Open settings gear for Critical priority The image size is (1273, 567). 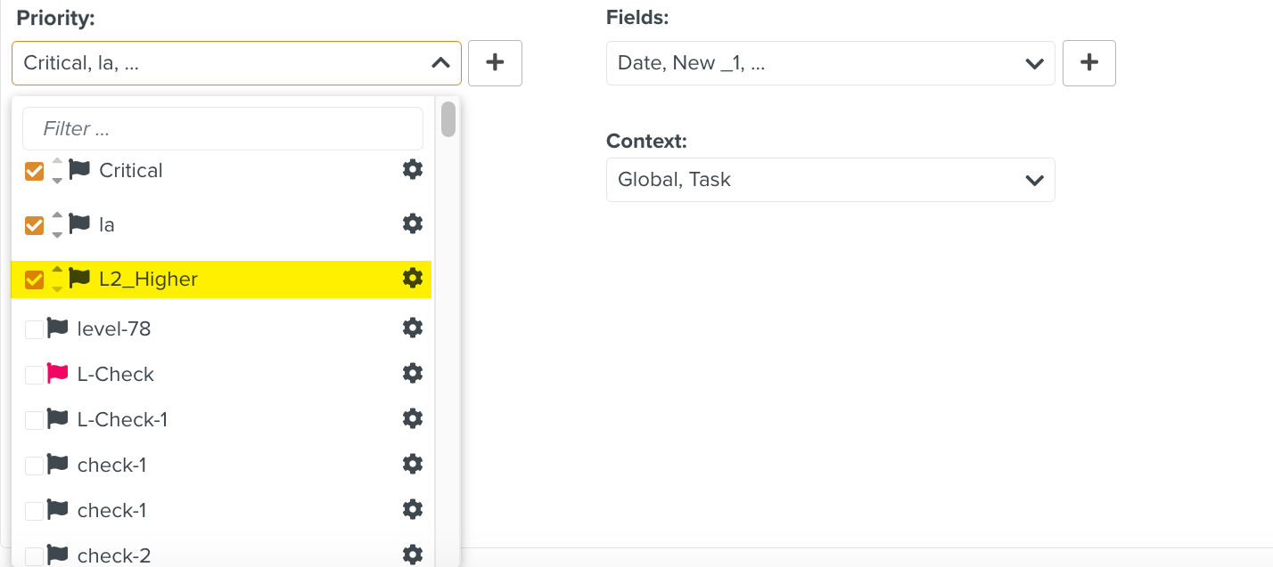[x=412, y=169]
